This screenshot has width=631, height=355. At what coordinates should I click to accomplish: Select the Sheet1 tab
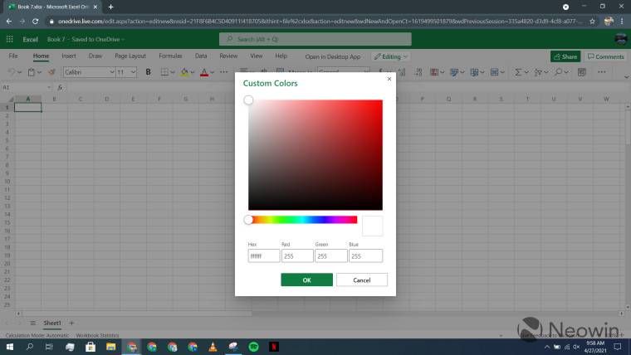point(52,323)
